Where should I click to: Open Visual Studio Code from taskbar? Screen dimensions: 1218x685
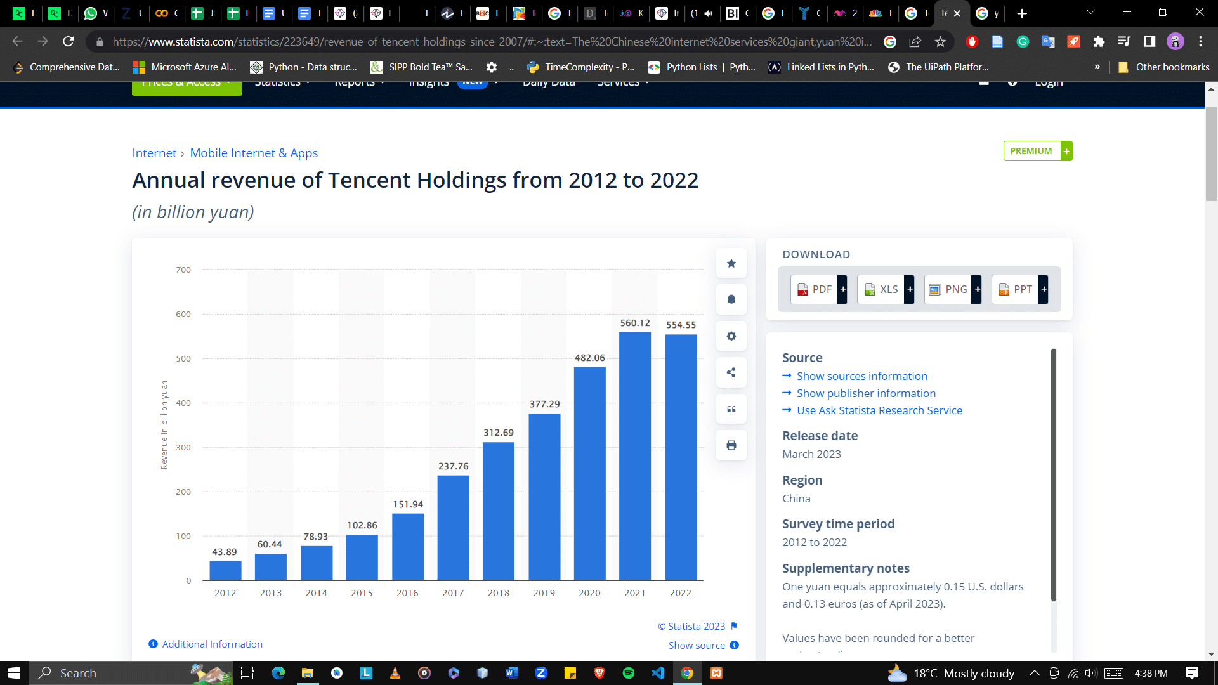point(658,673)
